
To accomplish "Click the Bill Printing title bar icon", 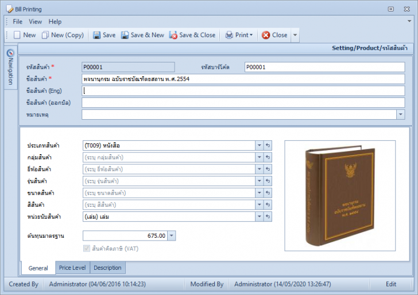I will tap(10, 9).
